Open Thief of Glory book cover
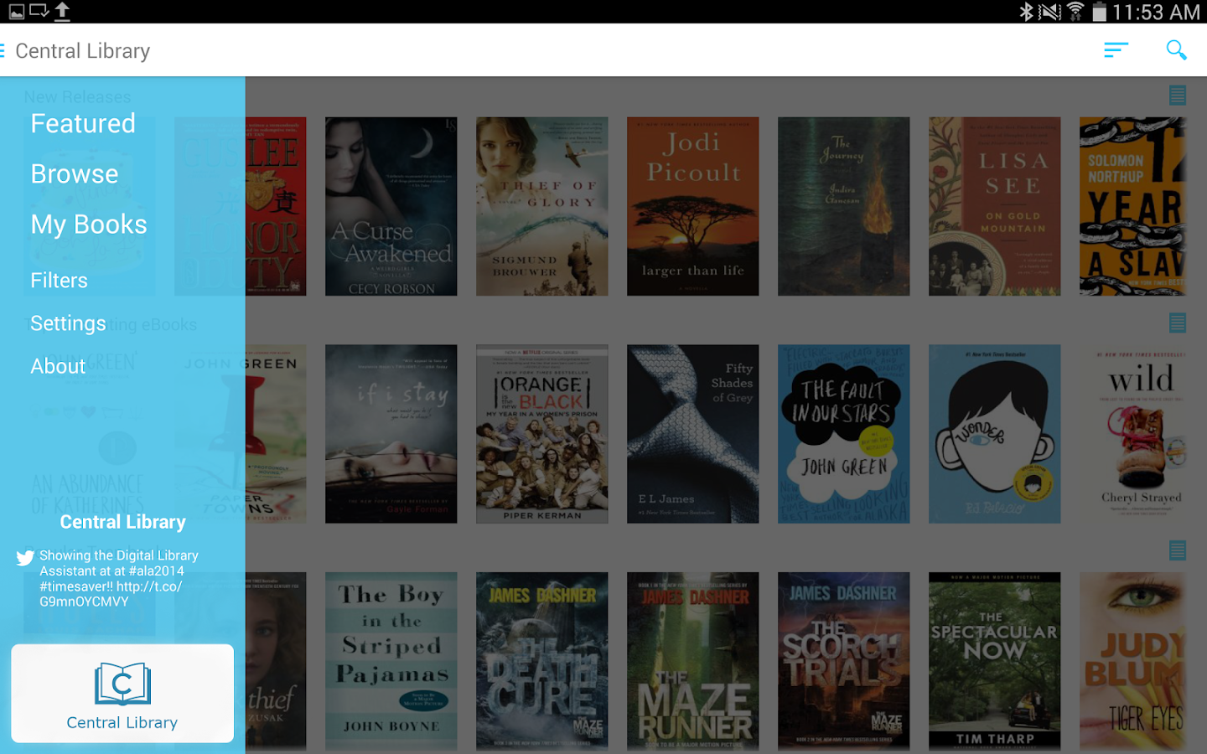This screenshot has height=754, width=1207. pos(542,206)
